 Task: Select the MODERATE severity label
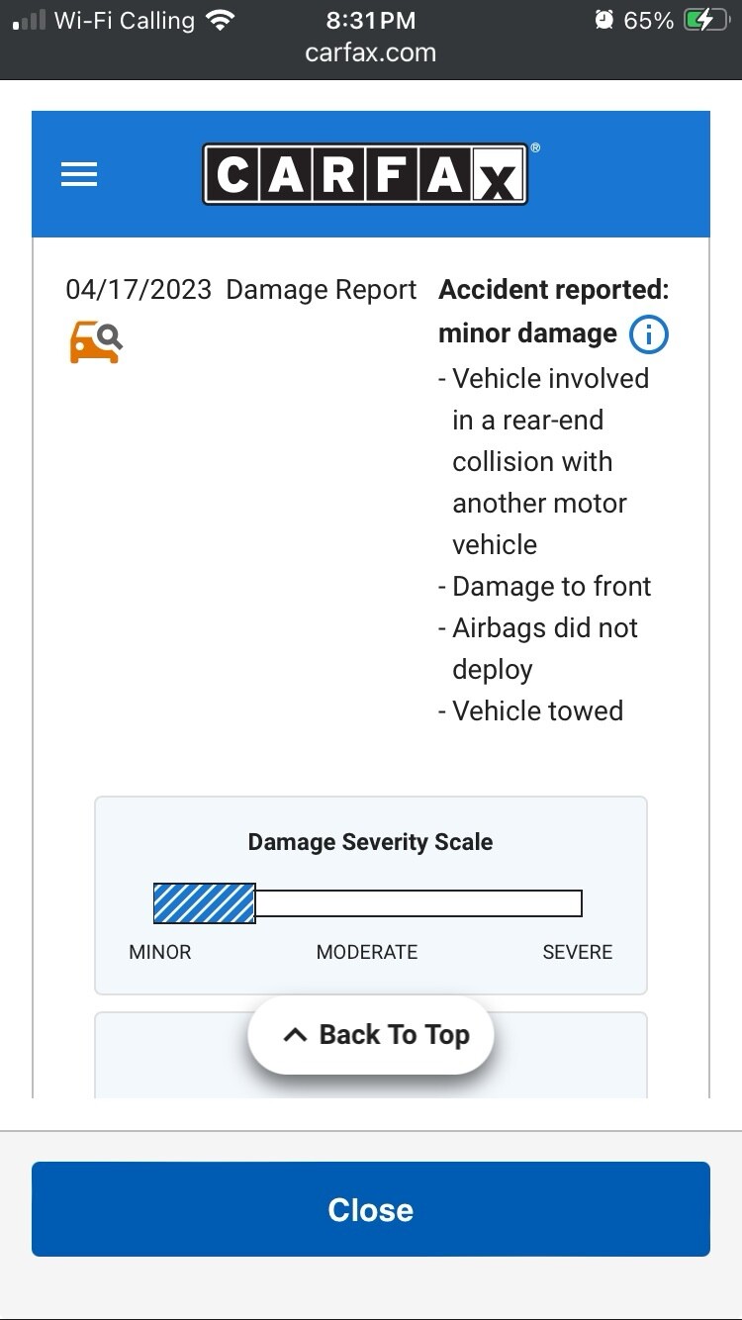pyautogui.click(x=367, y=952)
